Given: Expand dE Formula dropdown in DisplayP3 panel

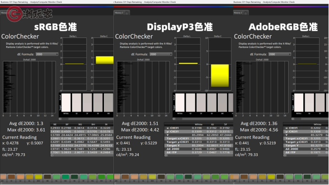Looking at the screenshot, I should pyautogui.click(x=161, y=54).
